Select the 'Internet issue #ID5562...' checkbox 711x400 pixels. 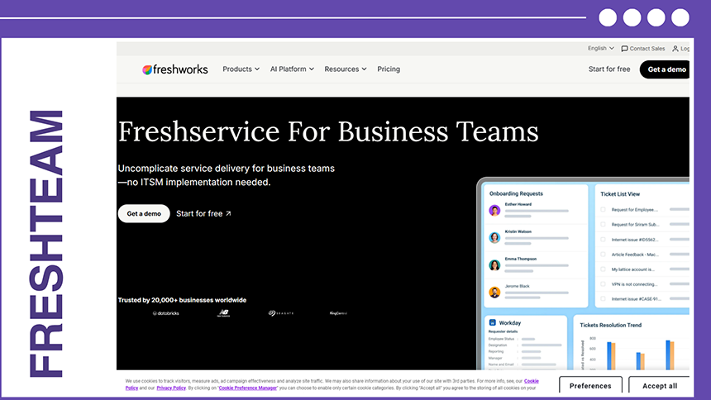click(x=603, y=240)
